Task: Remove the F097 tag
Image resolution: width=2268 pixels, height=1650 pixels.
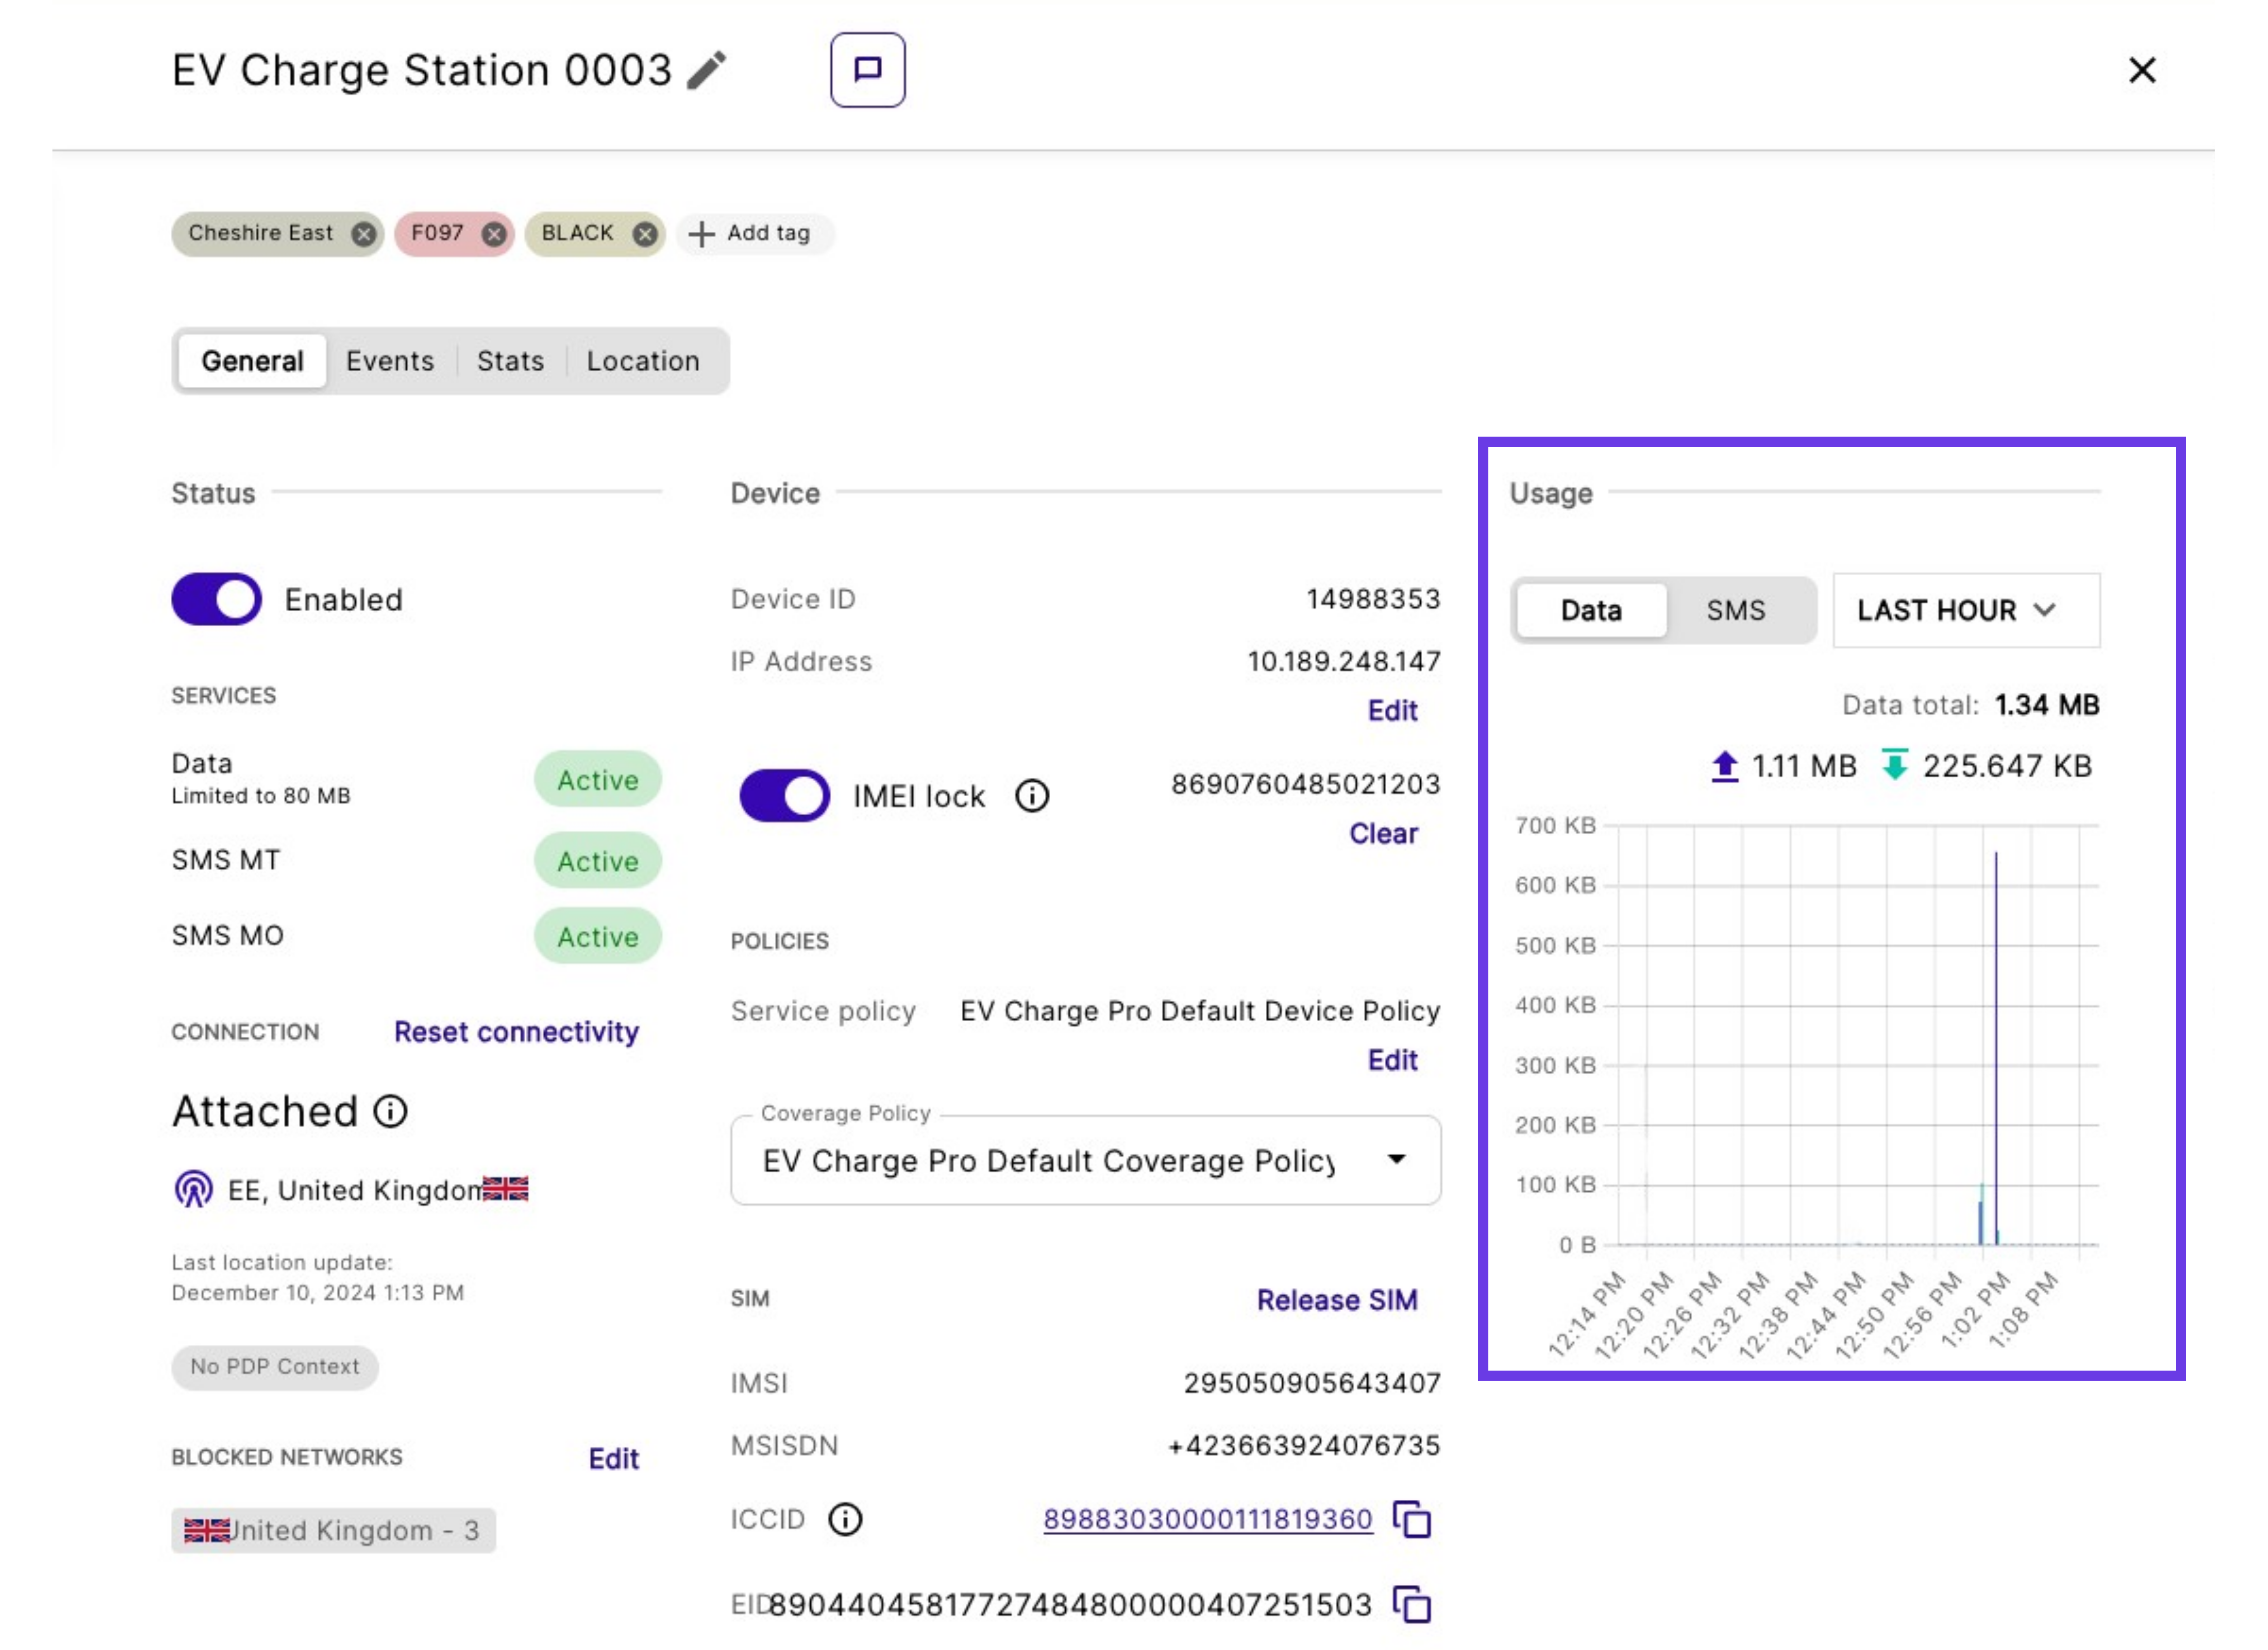Action: 494,234
